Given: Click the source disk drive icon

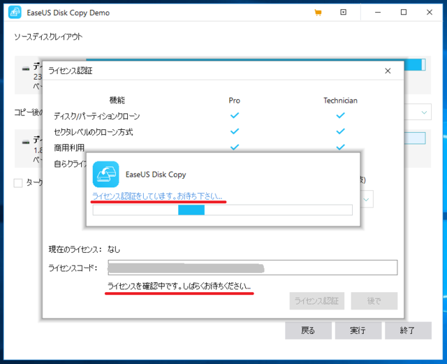Looking at the screenshot, I should (26, 68).
